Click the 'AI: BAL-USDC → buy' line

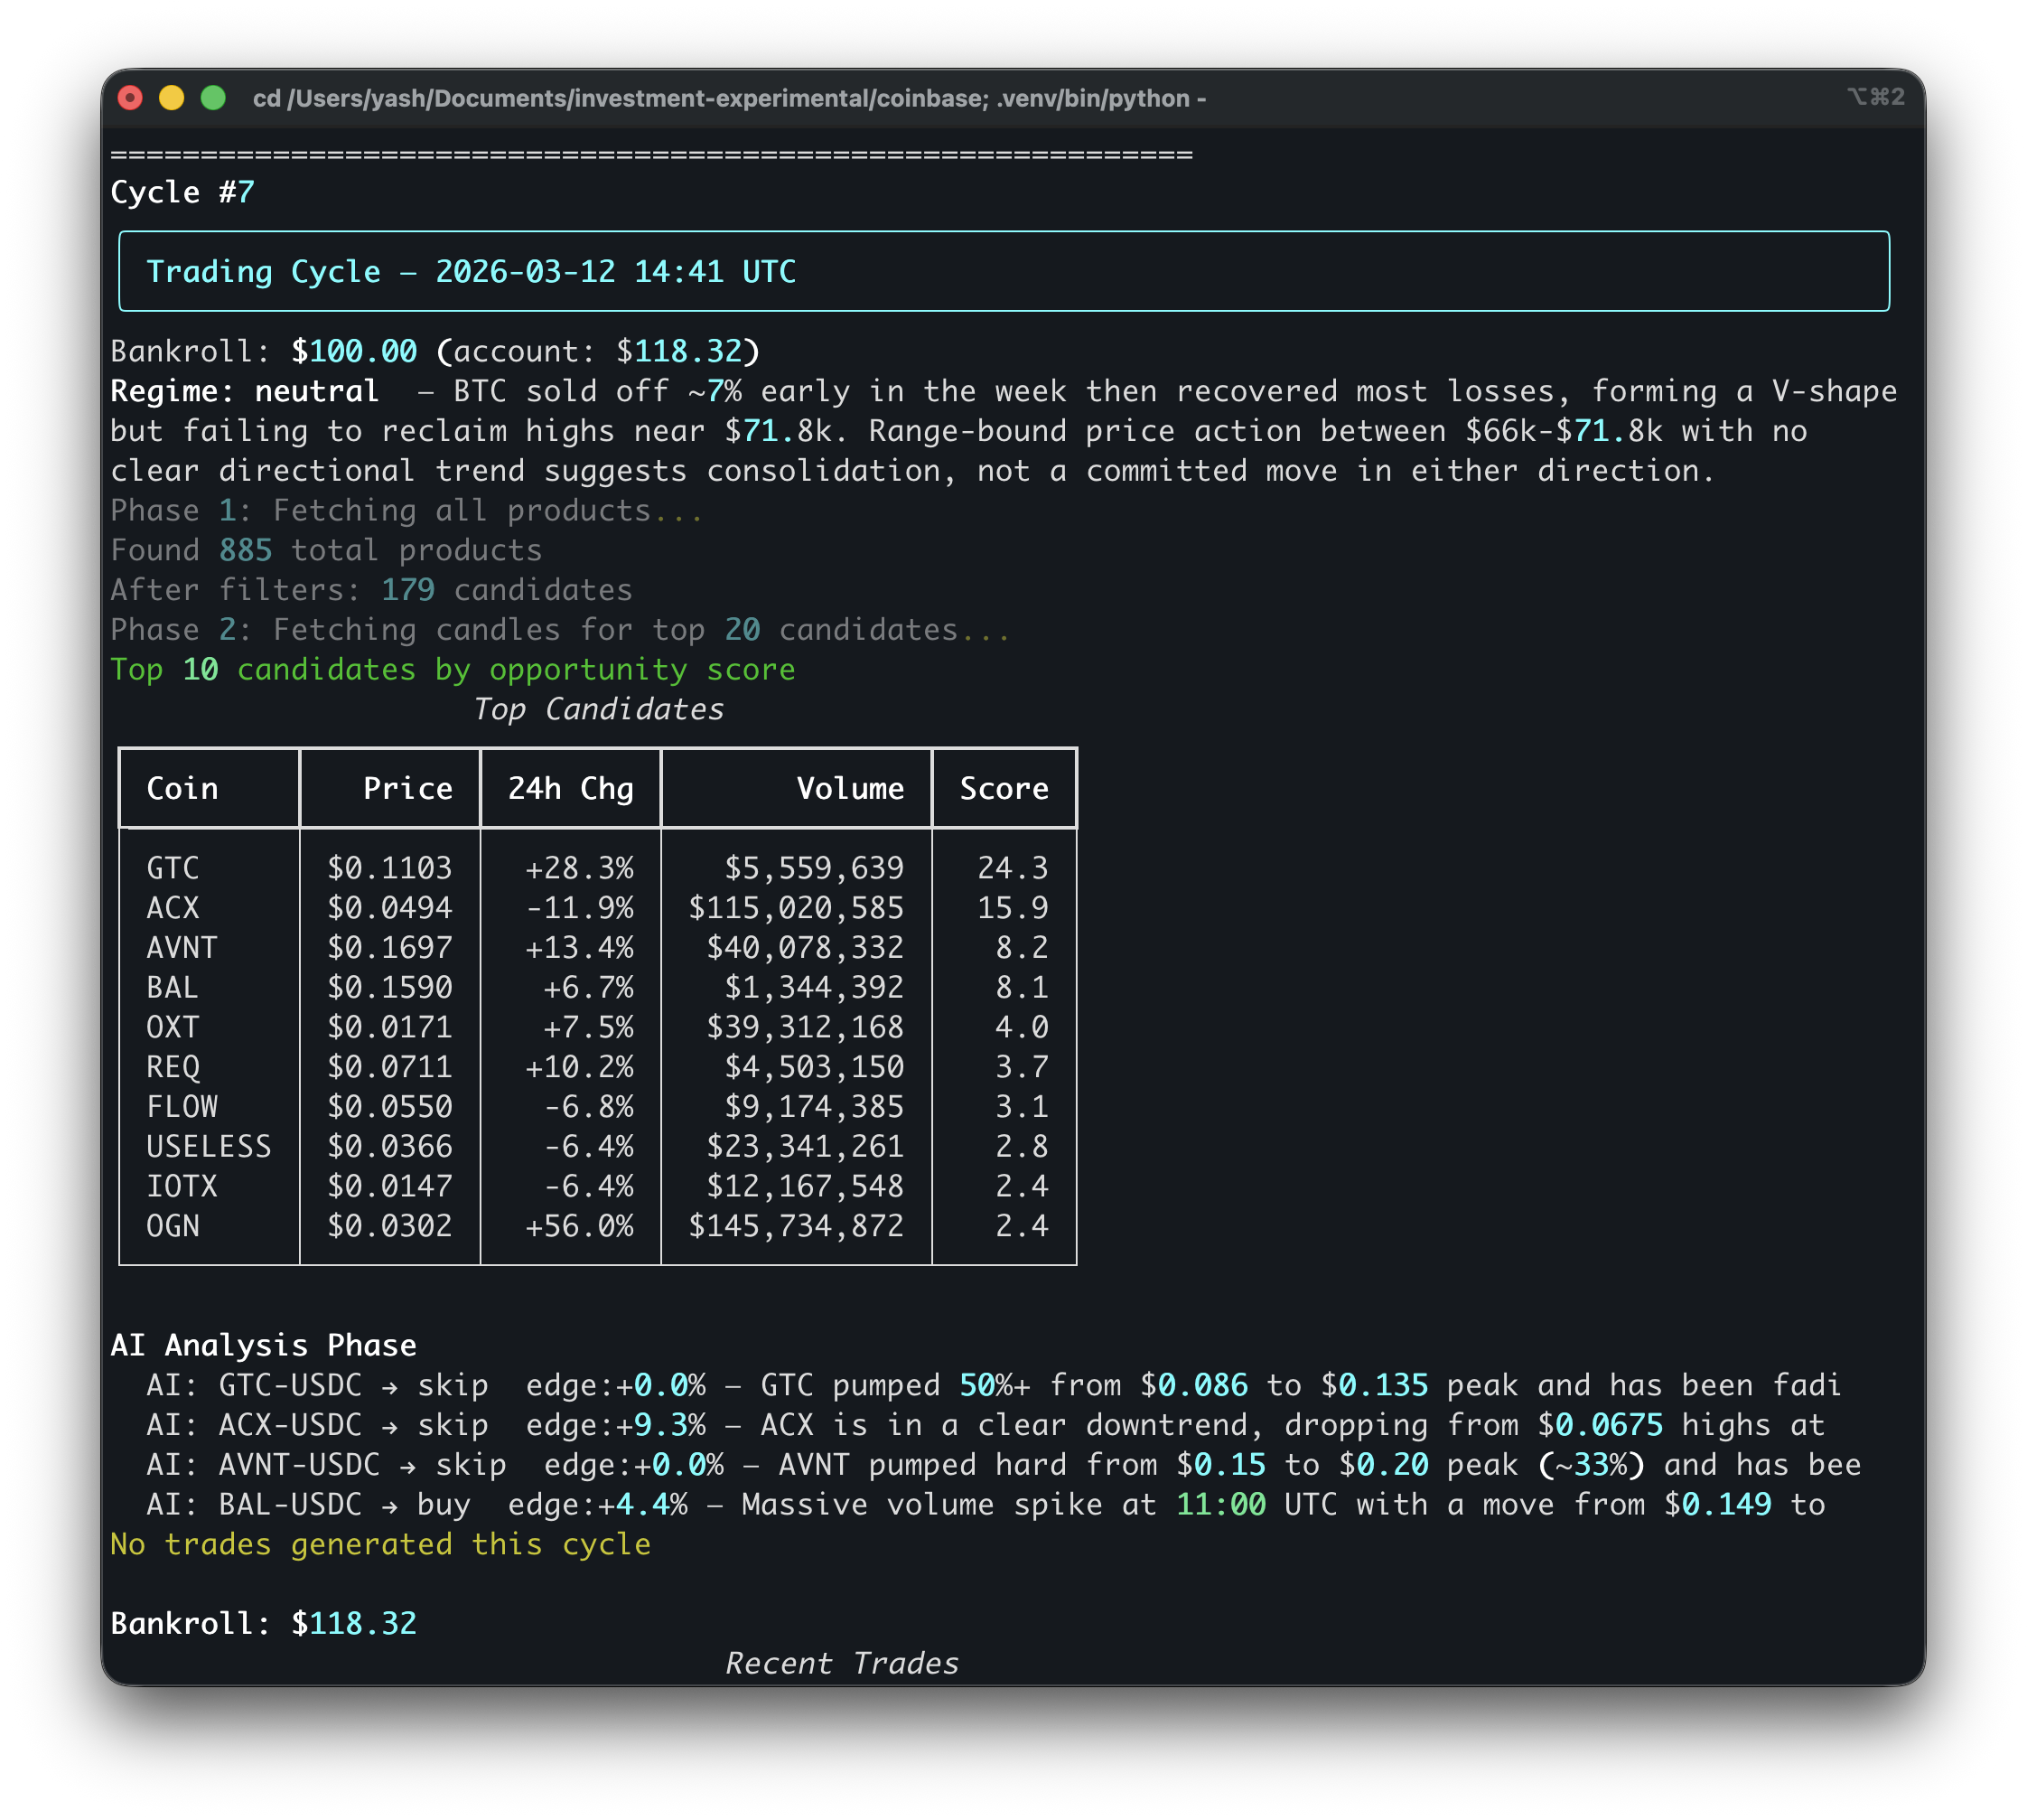pyautogui.click(x=985, y=1505)
